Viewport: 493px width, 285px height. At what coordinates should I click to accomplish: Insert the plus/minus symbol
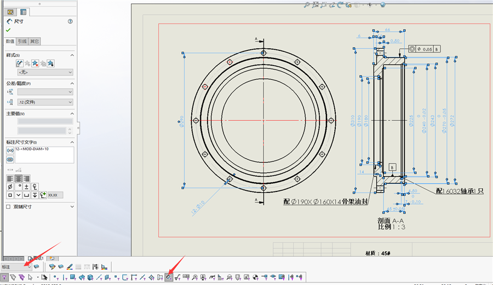coord(26,187)
